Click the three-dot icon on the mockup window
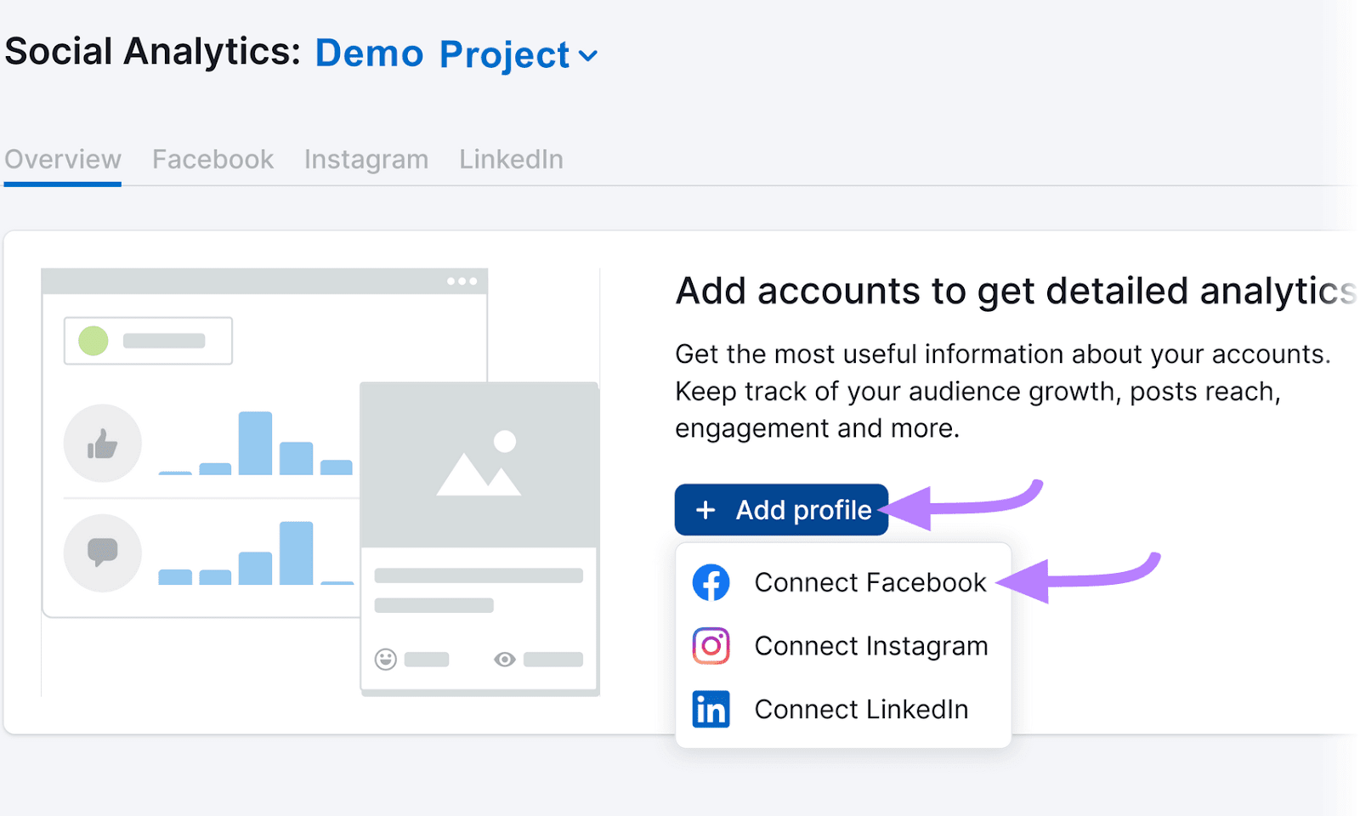Image resolution: width=1360 pixels, height=816 pixels. pos(462,280)
